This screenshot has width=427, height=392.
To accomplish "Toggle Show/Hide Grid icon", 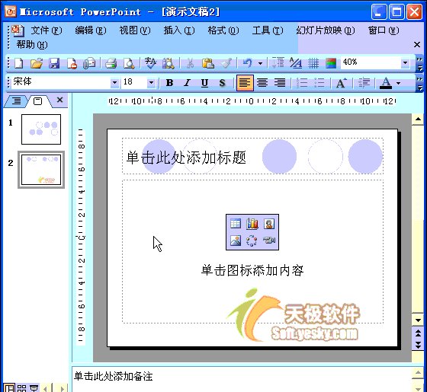I will pos(313,63).
